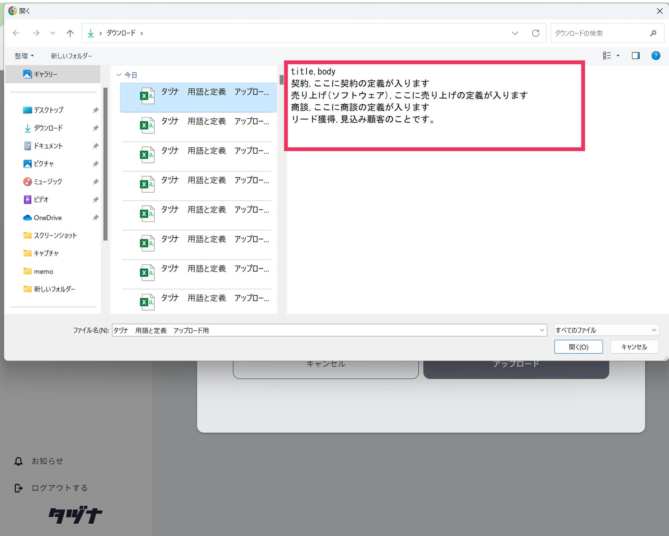Viewport: 669px width, 536px height.
Task: Click キャンセル in the background upload modal
Action: coord(326,368)
